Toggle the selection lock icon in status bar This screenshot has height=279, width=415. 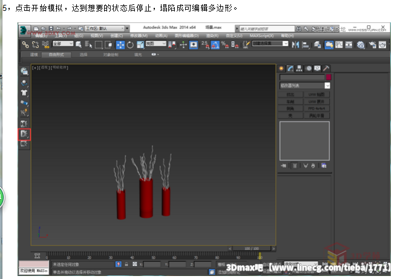126,264
